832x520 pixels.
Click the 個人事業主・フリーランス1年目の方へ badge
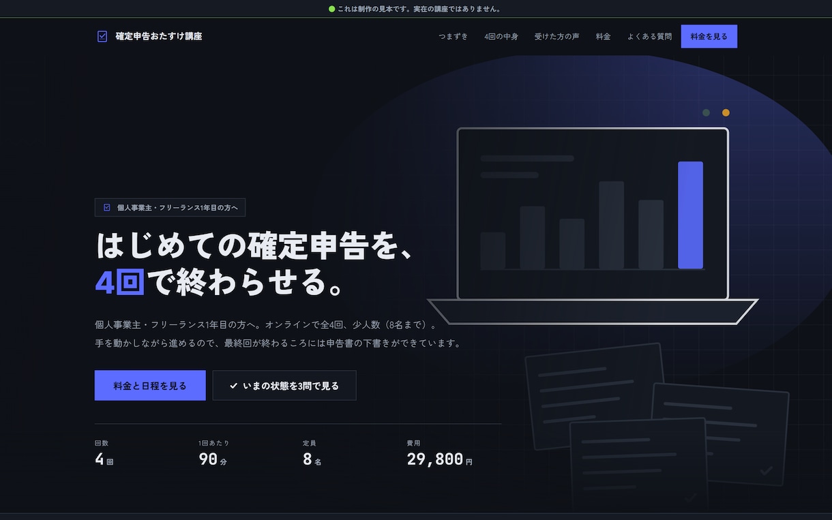tap(170, 207)
